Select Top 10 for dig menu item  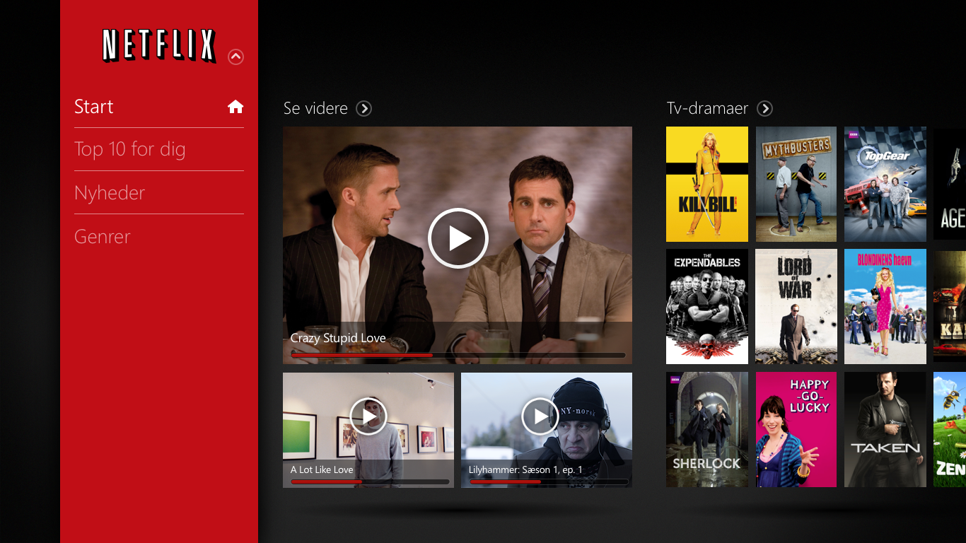(x=130, y=149)
